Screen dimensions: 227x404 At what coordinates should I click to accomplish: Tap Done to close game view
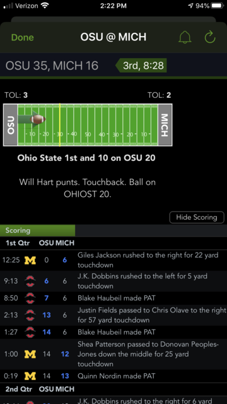click(23, 37)
